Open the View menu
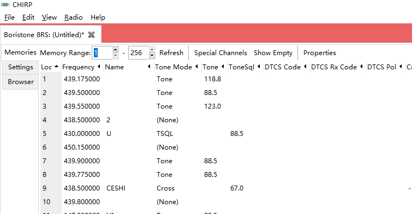 coord(49,17)
